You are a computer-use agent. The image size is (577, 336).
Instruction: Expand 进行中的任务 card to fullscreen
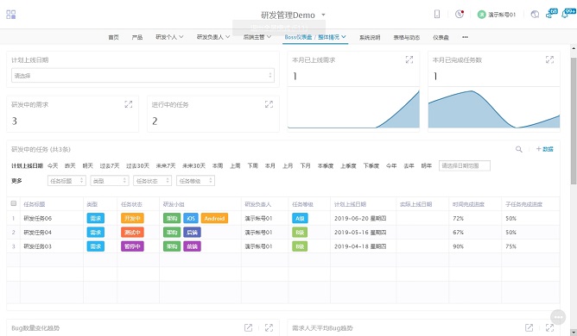click(269, 104)
